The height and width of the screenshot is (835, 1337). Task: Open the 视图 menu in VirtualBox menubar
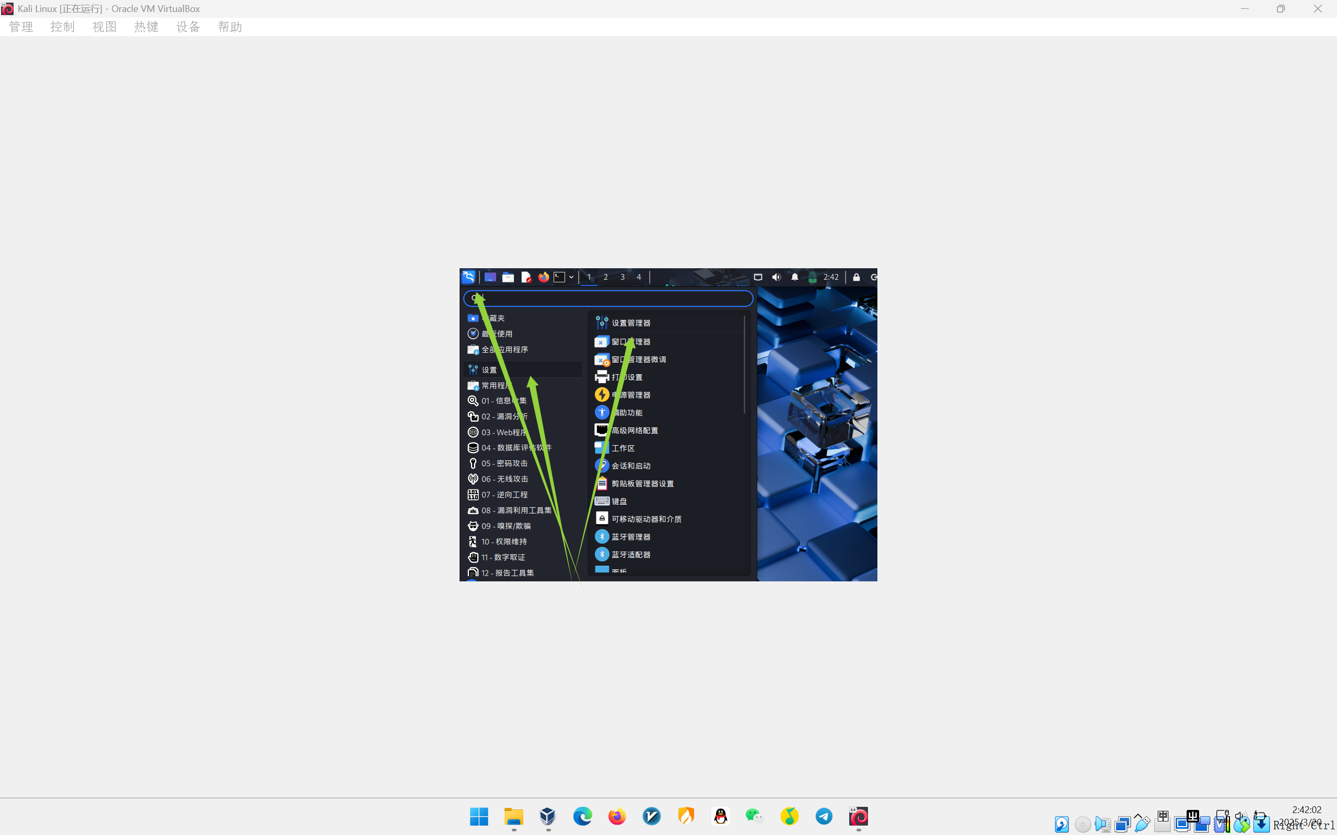[x=104, y=27]
